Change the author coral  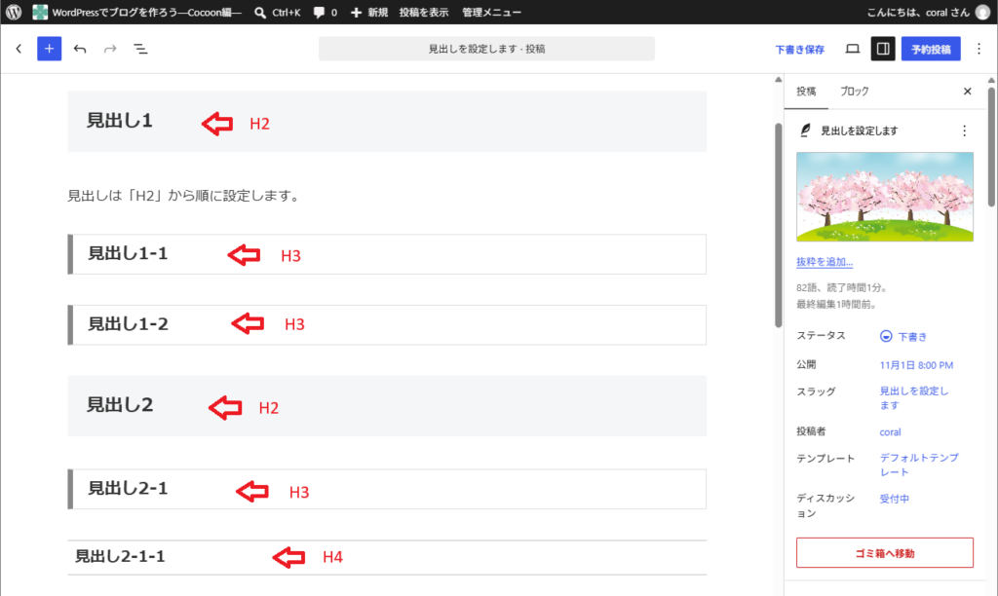[890, 431]
